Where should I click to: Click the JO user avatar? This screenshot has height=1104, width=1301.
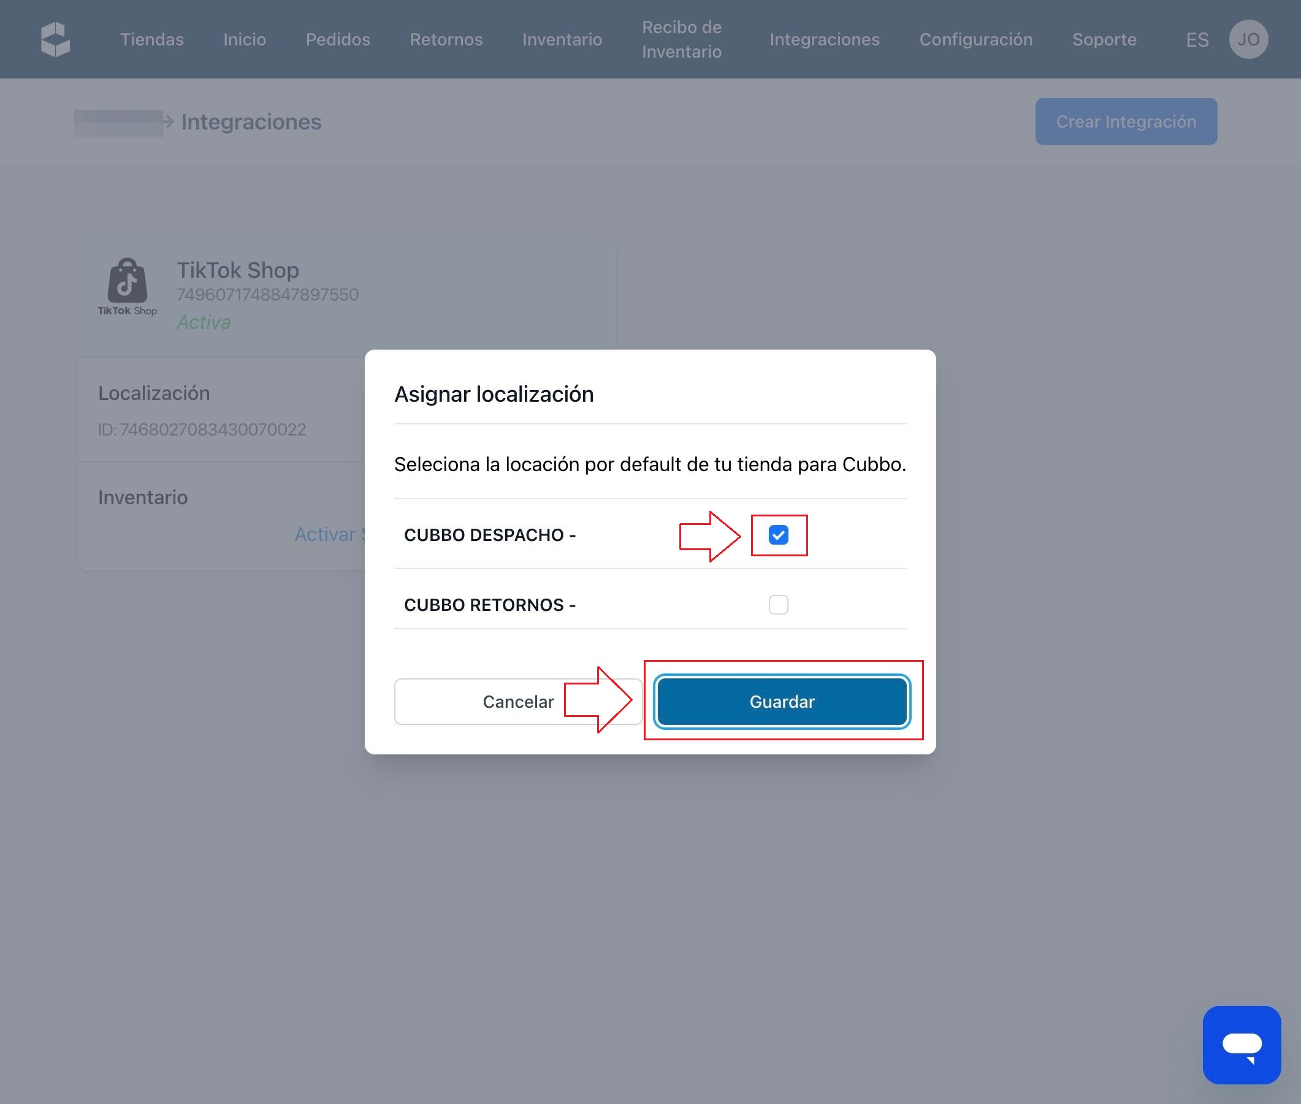tap(1248, 39)
